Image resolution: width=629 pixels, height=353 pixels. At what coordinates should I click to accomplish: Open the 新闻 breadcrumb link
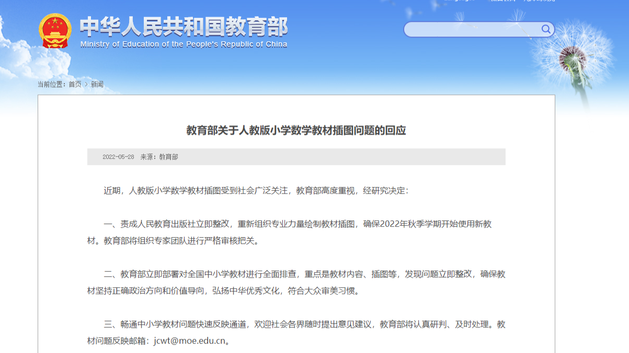(x=97, y=84)
